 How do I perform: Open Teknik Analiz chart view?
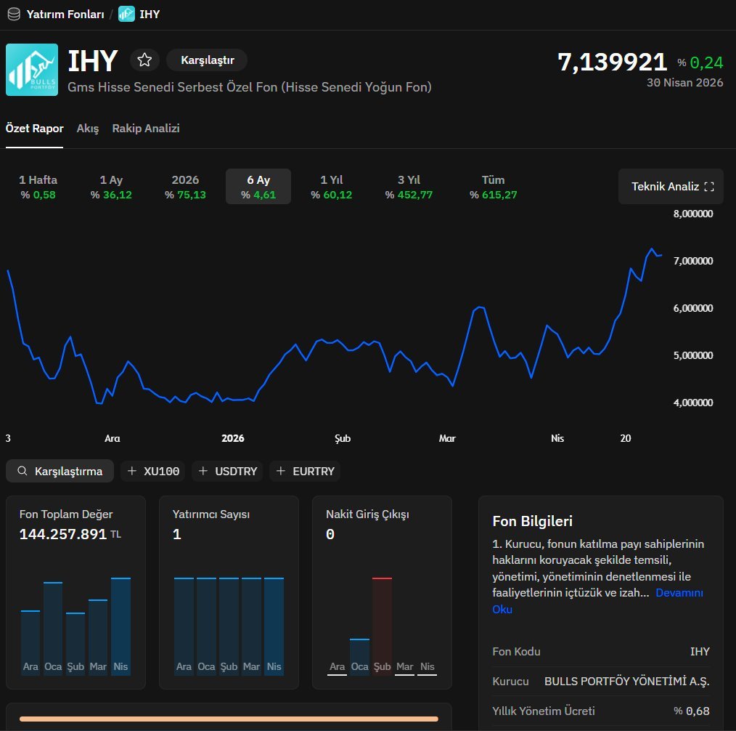pyautogui.click(x=671, y=187)
